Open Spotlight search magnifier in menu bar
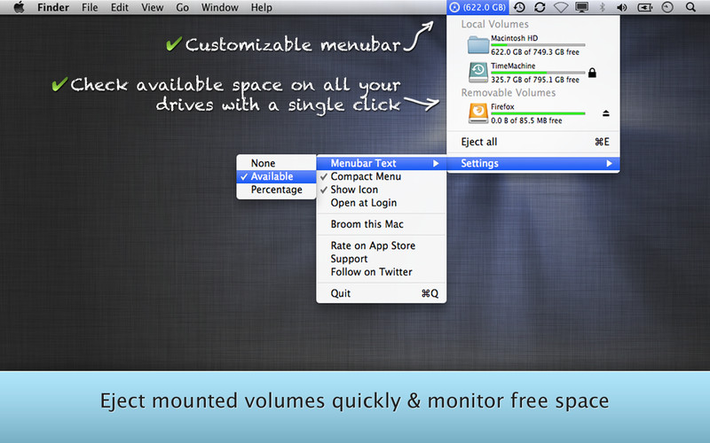Image resolution: width=710 pixels, height=443 pixels. point(690,8)
